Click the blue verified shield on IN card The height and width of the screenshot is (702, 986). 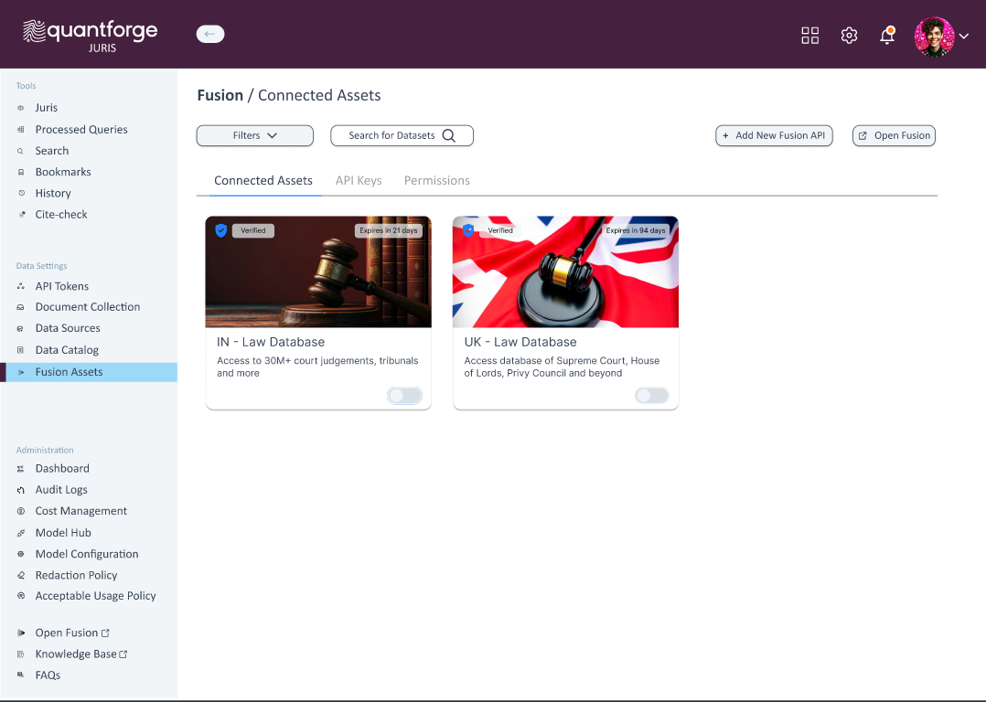(x=220, y=230)
